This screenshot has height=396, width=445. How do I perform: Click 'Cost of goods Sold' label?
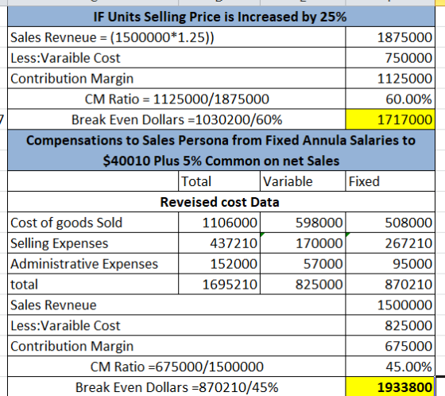click(93, 223)
